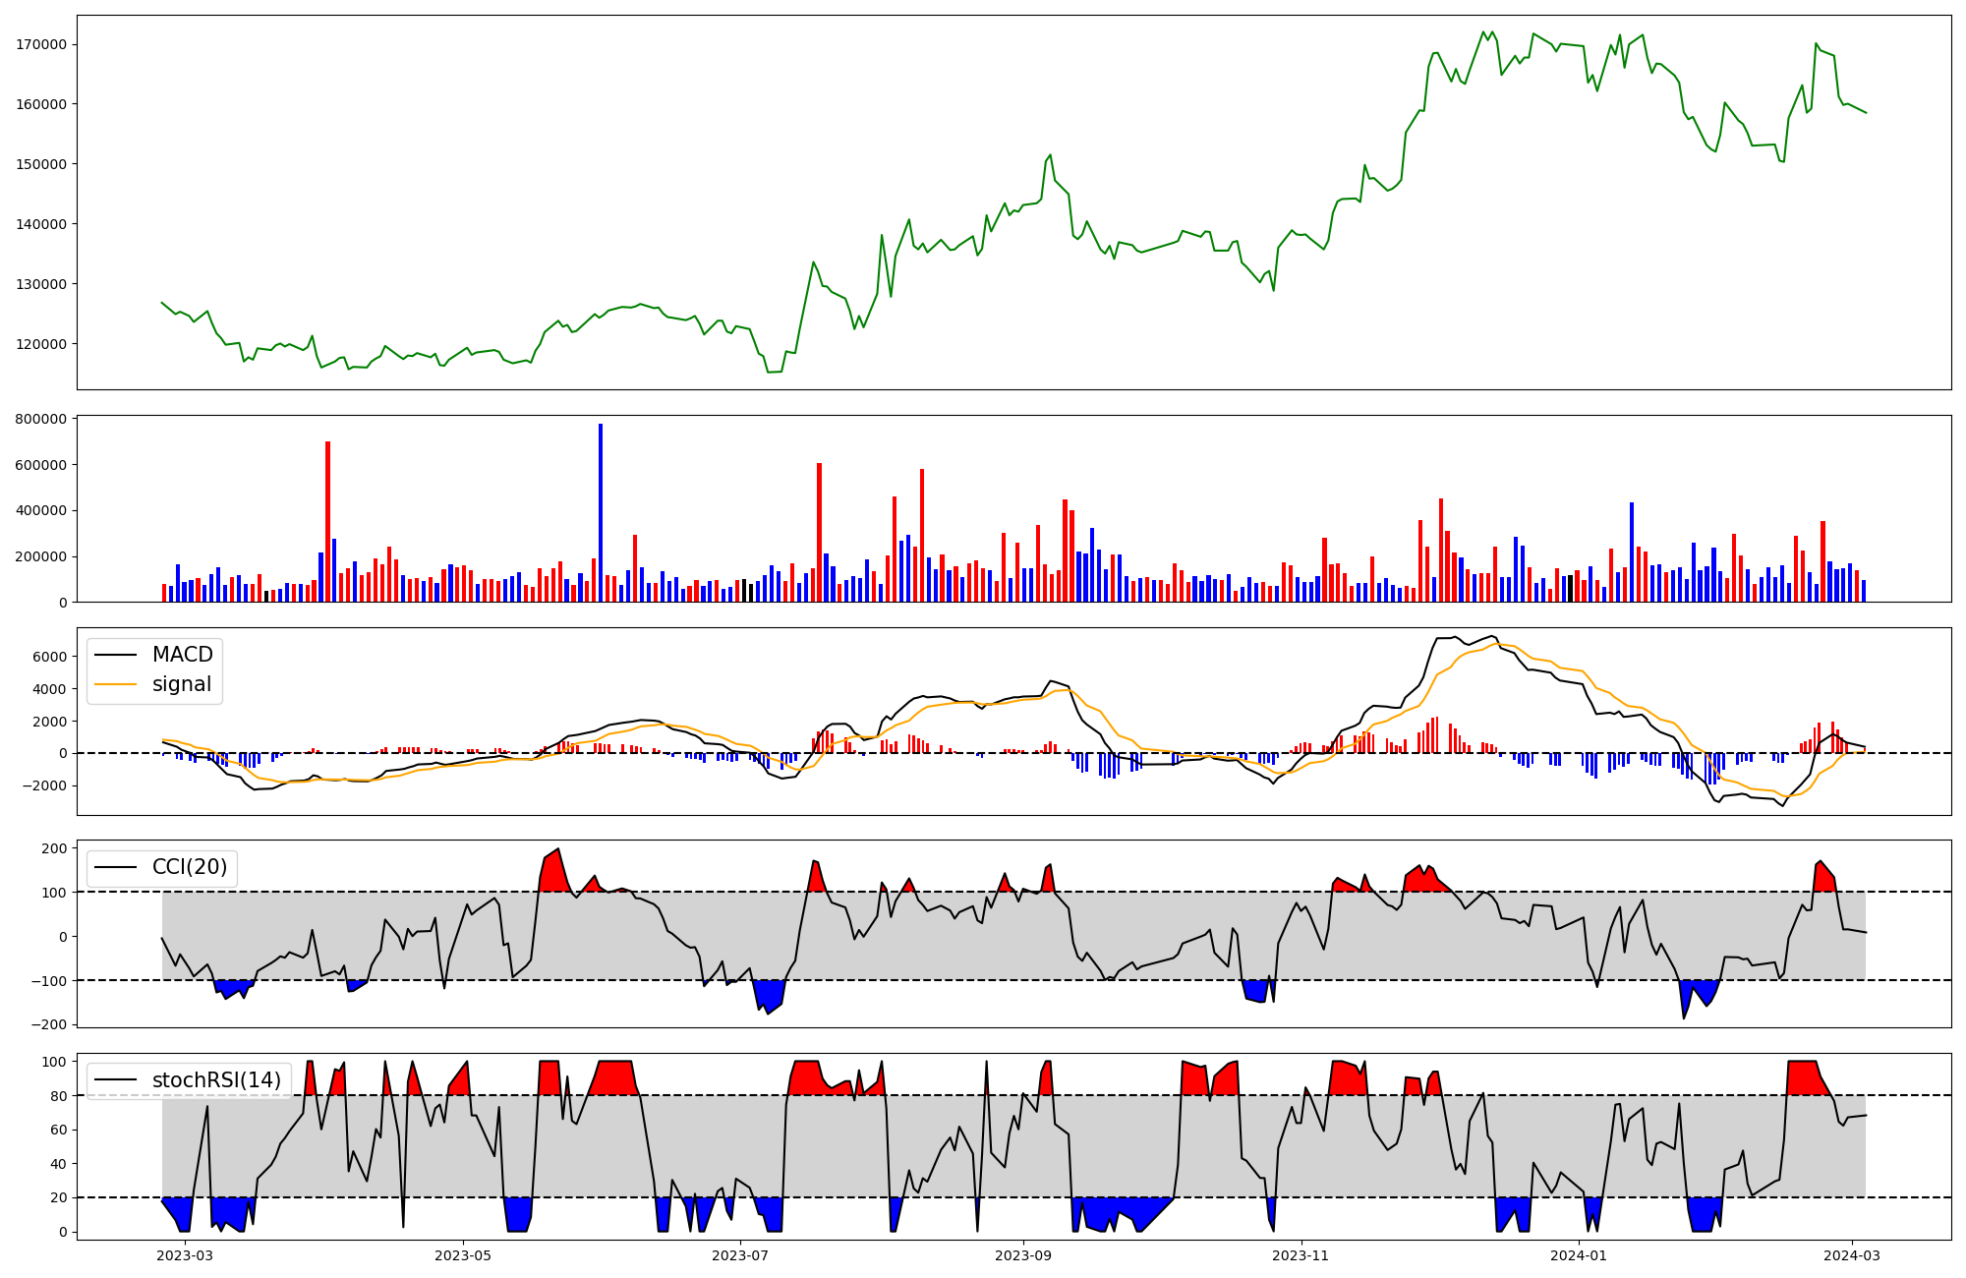Click the tallest red volume bar
Image resolution: width=1966 pixels, height=1278 pixels.
tap(327, 521)
